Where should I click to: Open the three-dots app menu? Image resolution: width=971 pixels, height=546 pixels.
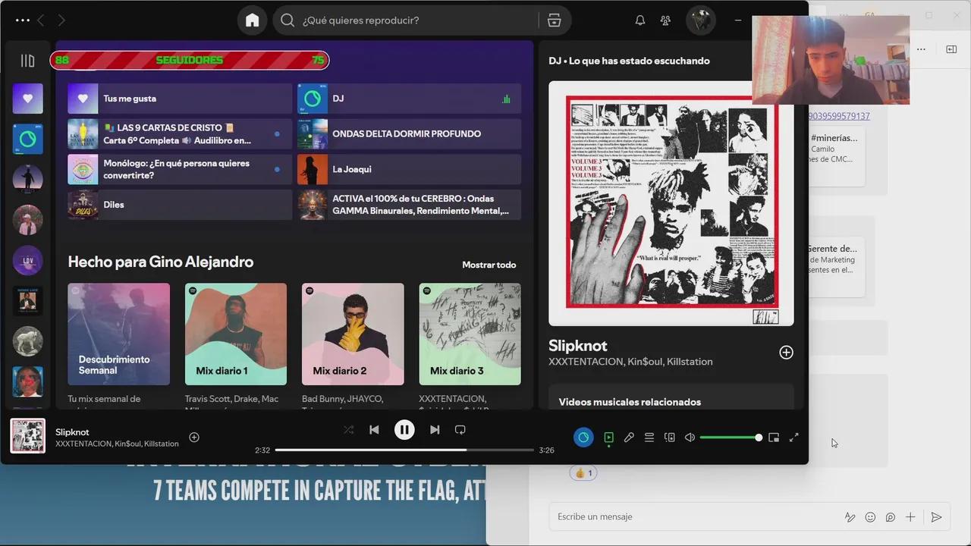click(x=22, y=20)
